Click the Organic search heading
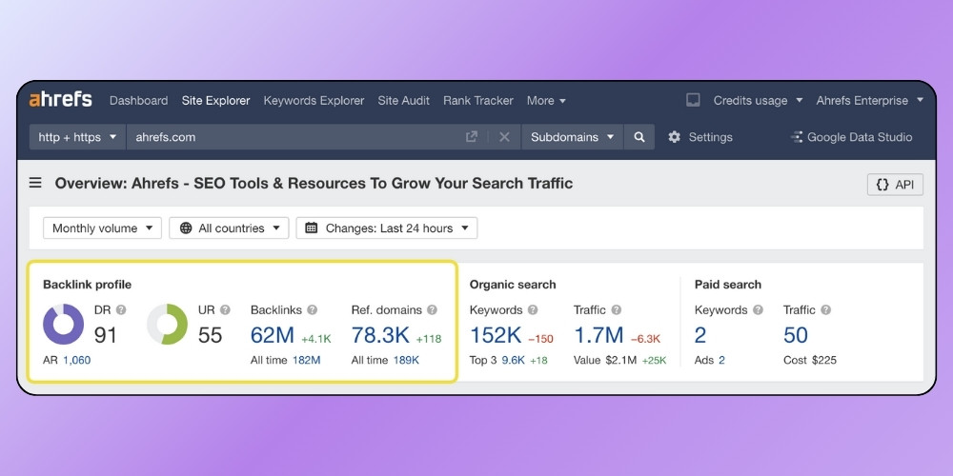This screenshot has width=953, height=476. click(x=513, y=284)
